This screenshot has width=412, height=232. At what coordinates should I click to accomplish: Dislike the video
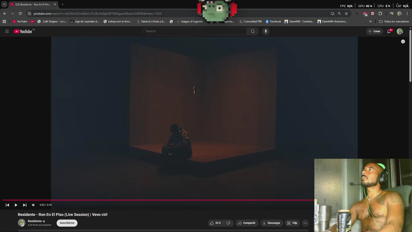(x=228, y=223)
